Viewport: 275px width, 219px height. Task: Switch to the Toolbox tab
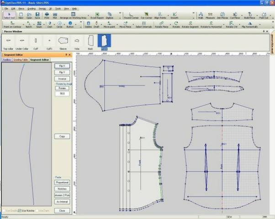tap(7, 60)
